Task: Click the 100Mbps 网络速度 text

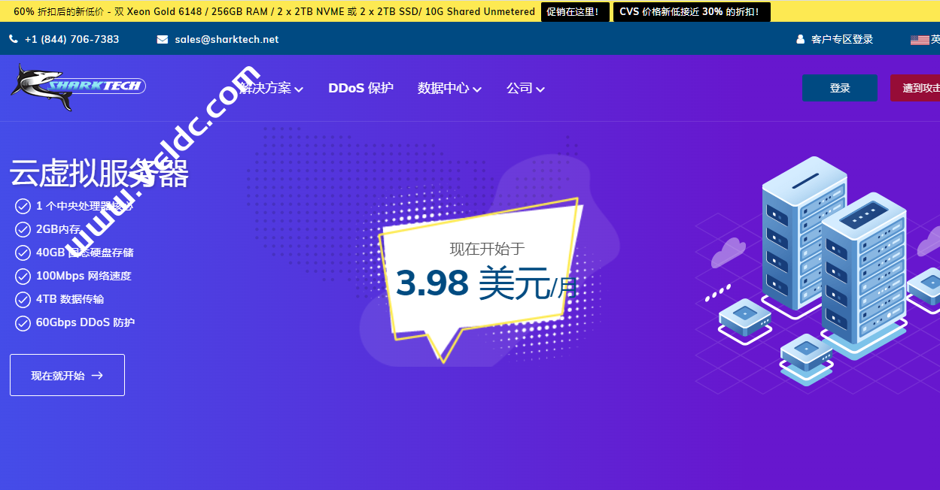Action: [84, 276]
